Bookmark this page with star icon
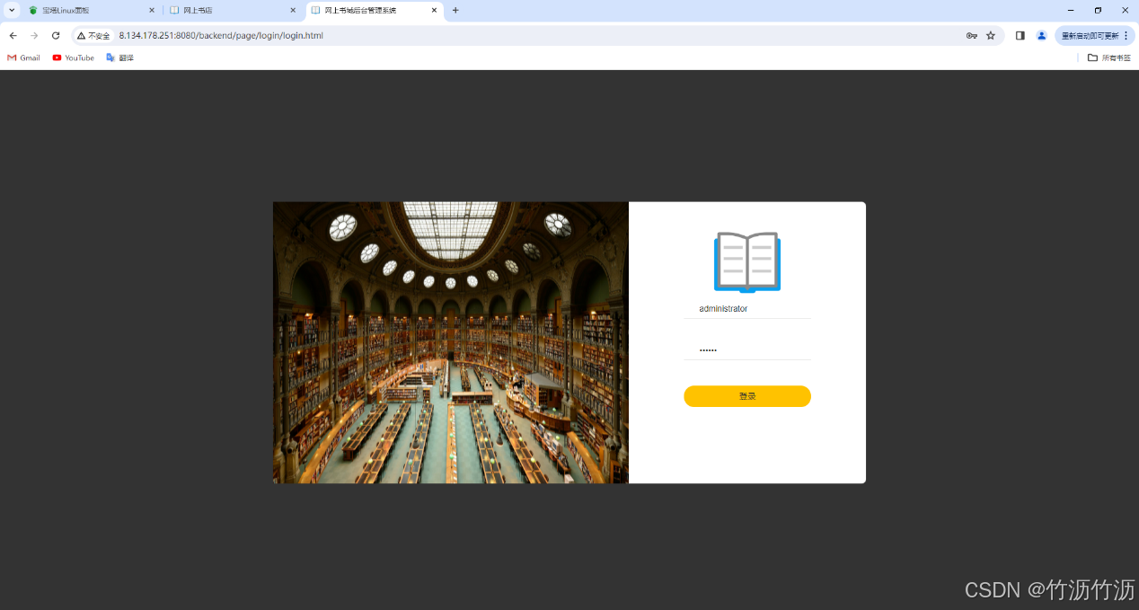Viewport: 1139px width, 610px height. pos(991,36)
